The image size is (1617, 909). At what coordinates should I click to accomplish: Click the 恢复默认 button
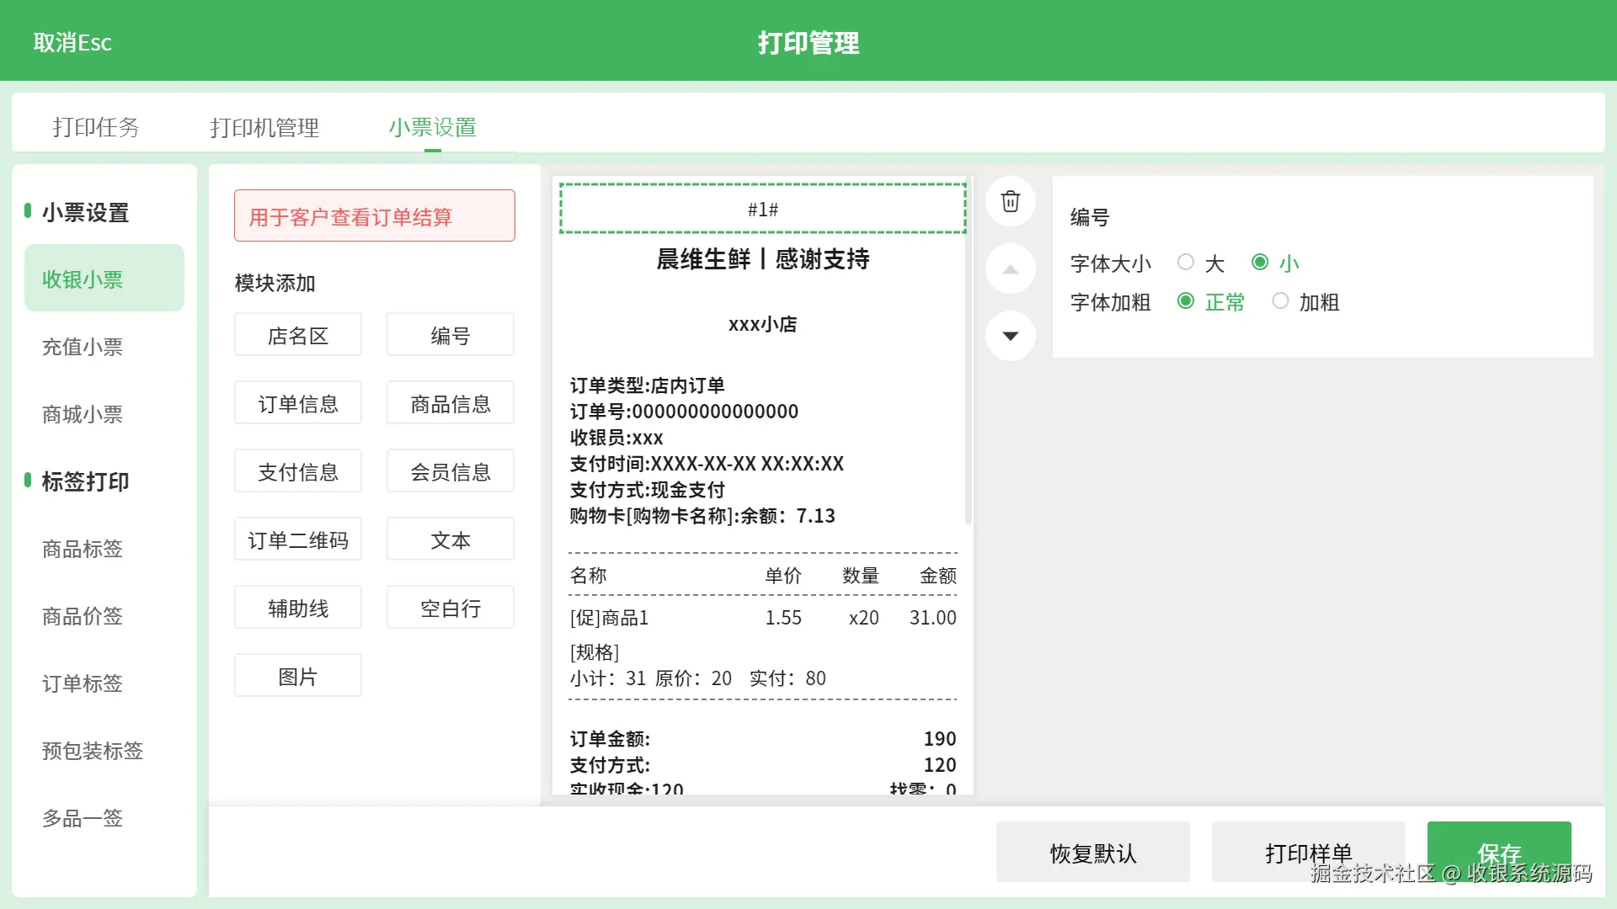pyautogui.click(x=1092, y=853)
